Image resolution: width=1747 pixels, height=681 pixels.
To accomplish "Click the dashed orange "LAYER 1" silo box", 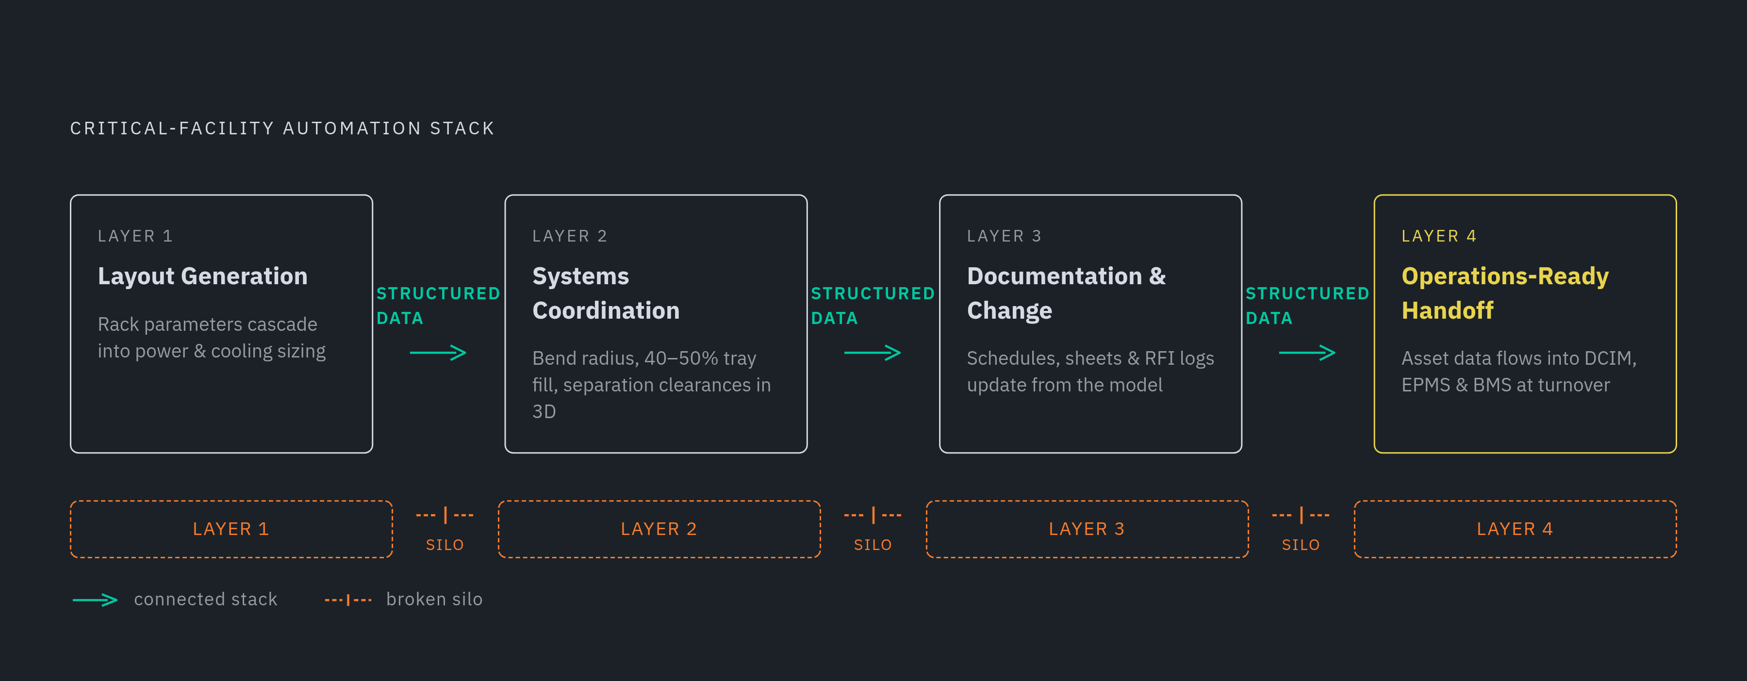I will tap(231, 529).
